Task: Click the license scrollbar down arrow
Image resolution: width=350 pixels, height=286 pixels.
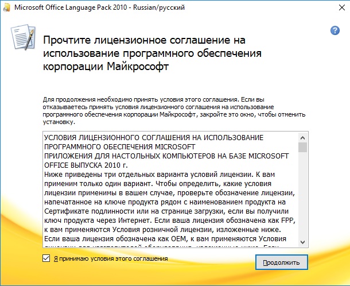Action: (302, 245)
